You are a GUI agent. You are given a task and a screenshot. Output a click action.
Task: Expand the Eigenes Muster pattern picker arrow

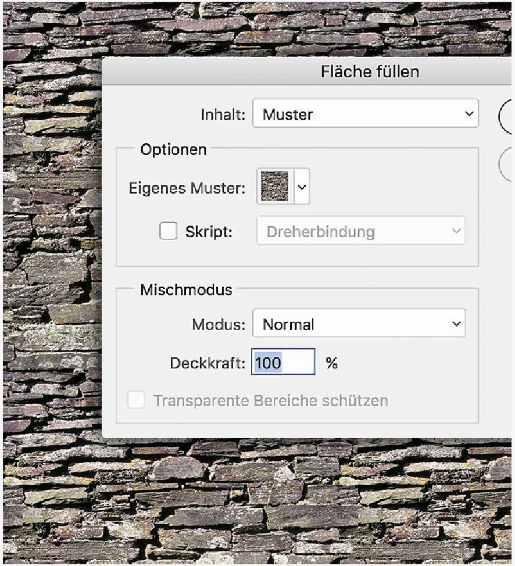pyautogui.click(x=302, y=187)
